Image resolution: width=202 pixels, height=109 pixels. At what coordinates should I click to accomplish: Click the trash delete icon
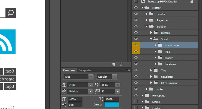121,65
